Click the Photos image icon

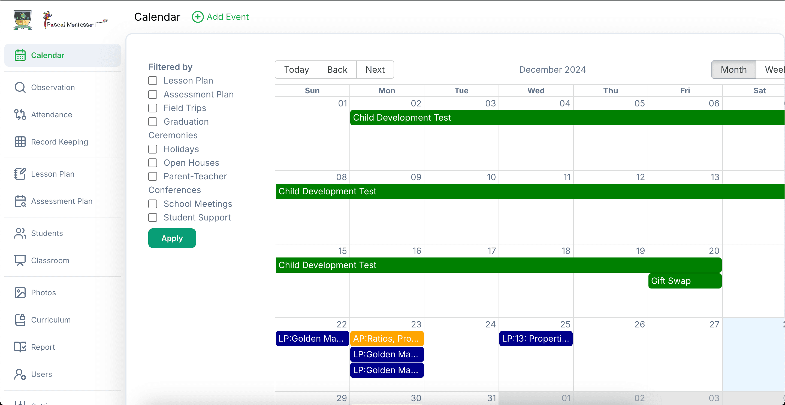(x=20, y=293)
